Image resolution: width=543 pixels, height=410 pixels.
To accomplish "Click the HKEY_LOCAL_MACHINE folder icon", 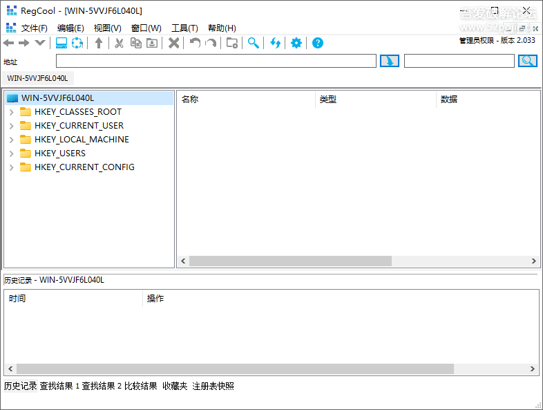I will (x=26, y=140).
